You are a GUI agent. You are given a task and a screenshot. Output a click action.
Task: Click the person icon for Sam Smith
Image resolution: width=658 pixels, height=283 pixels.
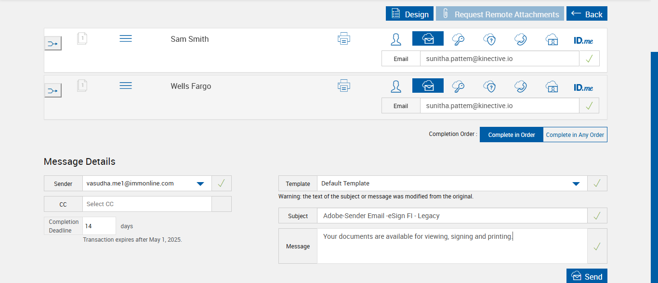click(x=396, y=39)
